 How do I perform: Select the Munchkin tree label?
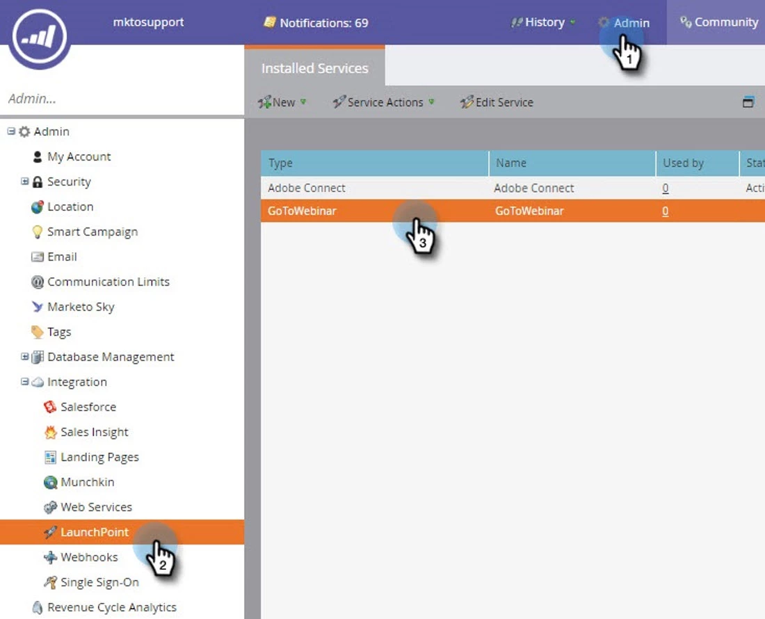pos(88,483)
